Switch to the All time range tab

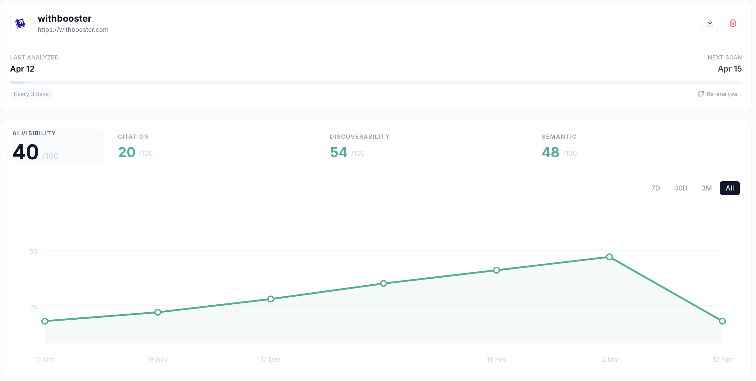(730, 188)
